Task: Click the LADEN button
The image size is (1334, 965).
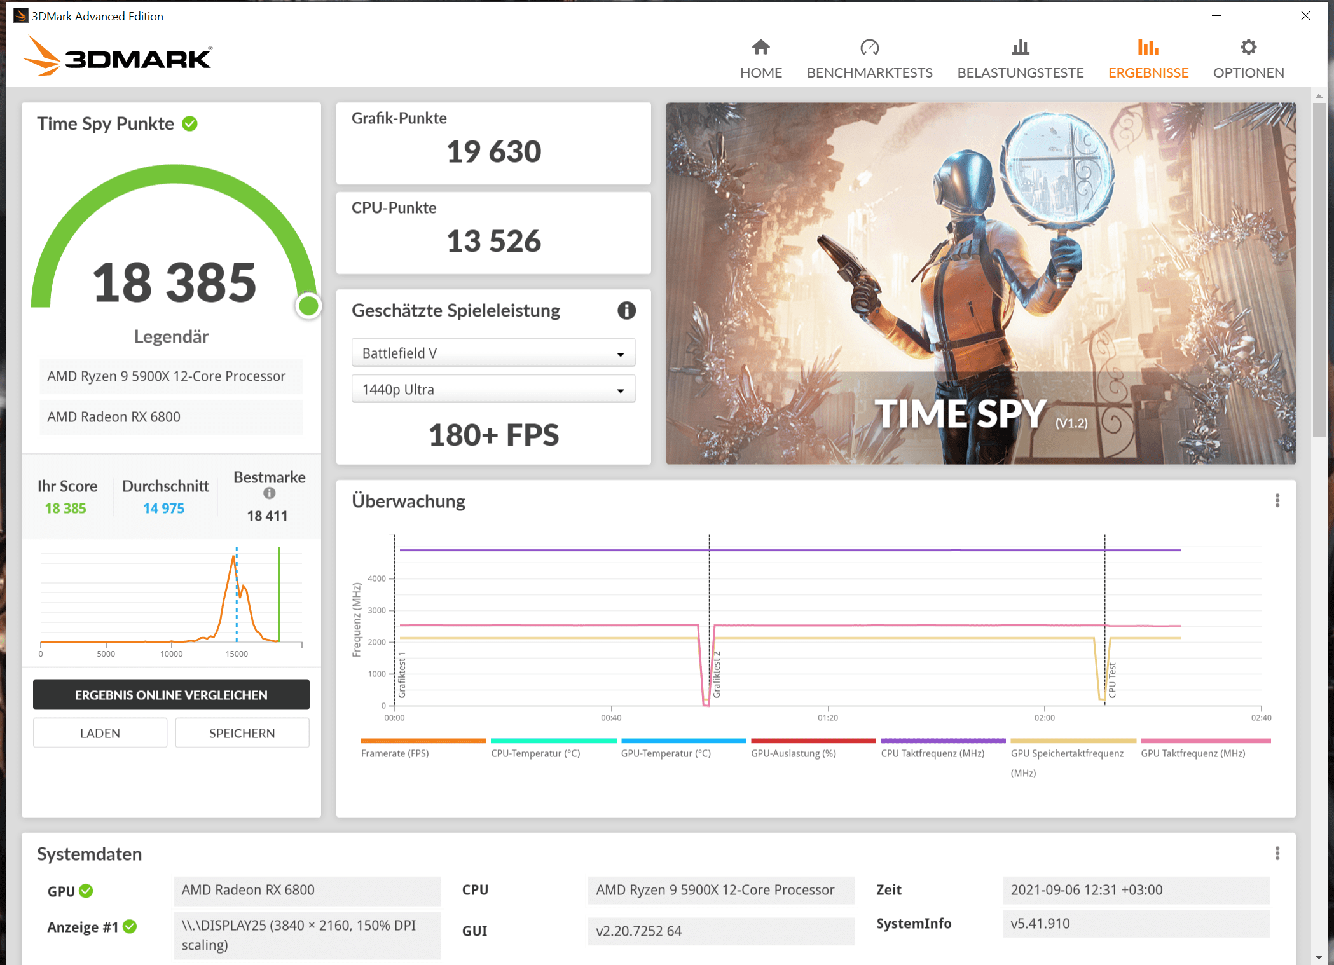Action: 100,733
